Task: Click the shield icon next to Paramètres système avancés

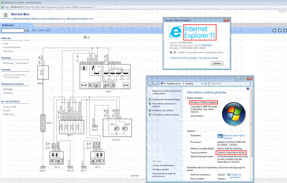Action: pos(150,115)
